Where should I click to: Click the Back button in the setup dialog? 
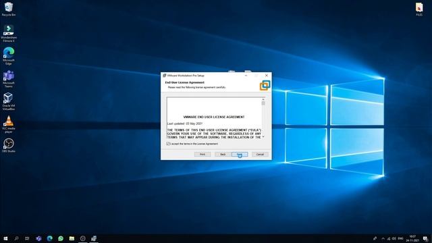click(x=223, y=155)
